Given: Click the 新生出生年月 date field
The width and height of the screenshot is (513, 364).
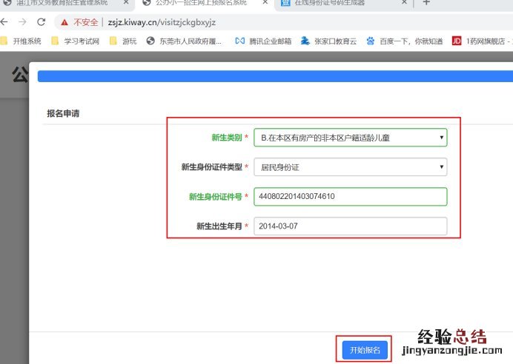Looking at the screenshot, I should coord(350,226).
